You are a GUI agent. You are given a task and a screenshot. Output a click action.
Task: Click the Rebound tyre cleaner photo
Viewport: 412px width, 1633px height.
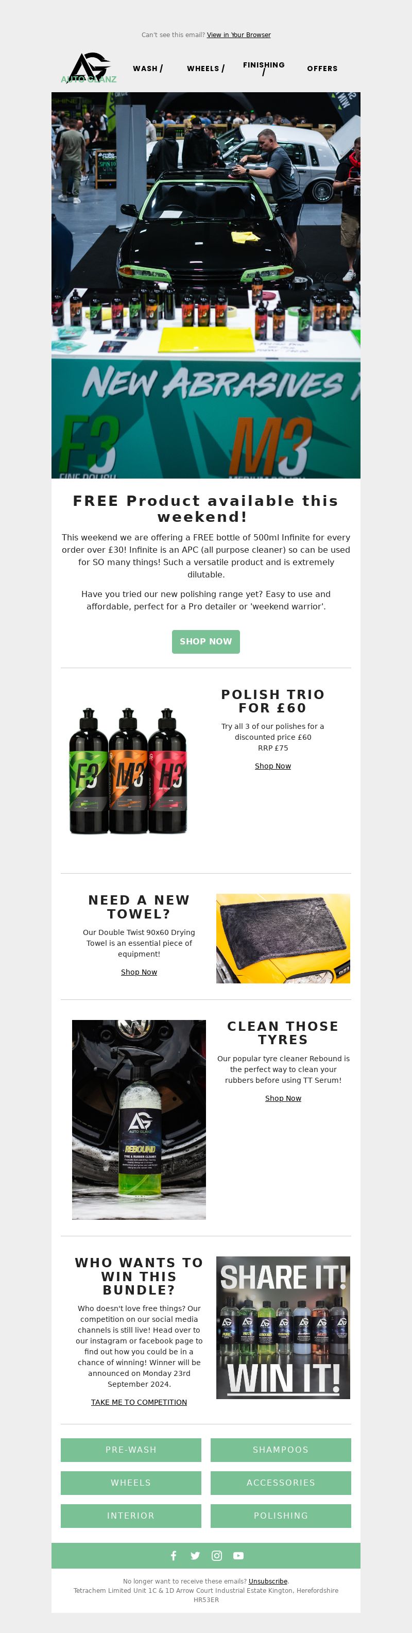coord(139,1119)
